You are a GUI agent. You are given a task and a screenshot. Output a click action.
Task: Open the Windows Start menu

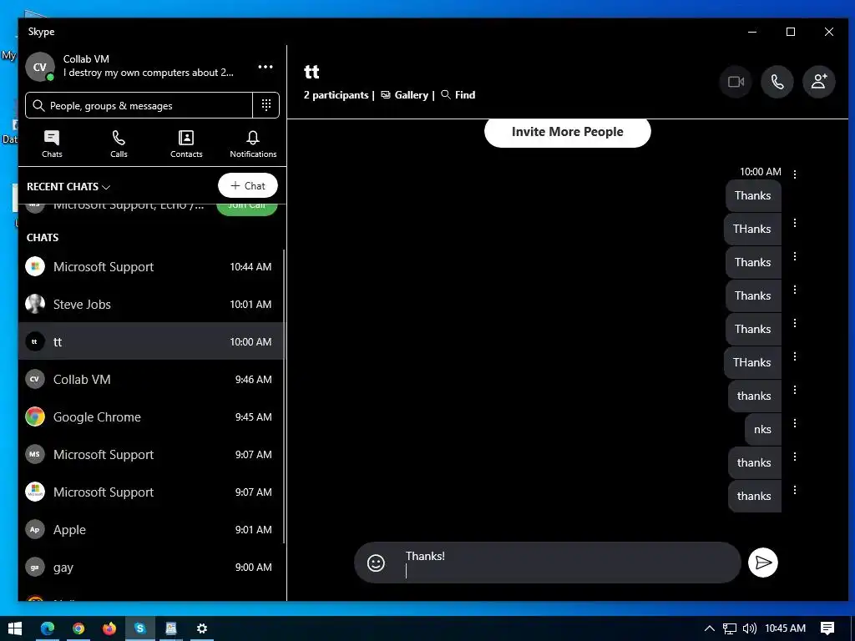click(x=15, y=628)
